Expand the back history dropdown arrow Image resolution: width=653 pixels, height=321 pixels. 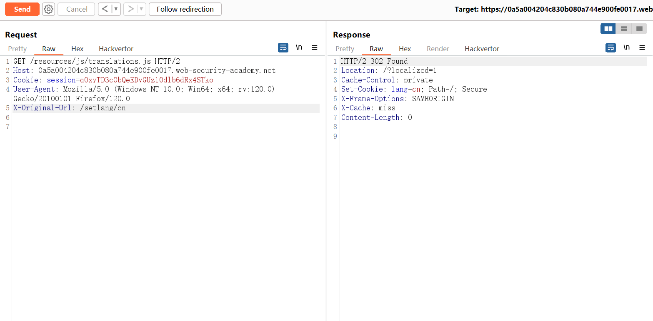[116, 9]
